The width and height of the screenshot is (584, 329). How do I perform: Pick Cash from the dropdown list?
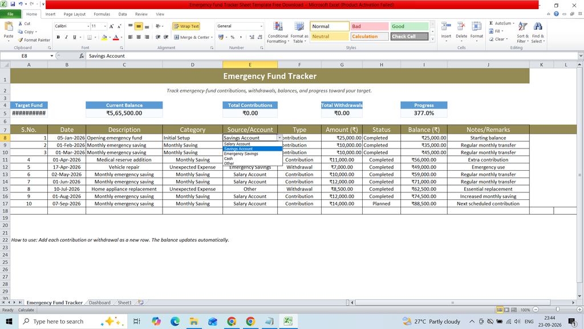point(253,159)
